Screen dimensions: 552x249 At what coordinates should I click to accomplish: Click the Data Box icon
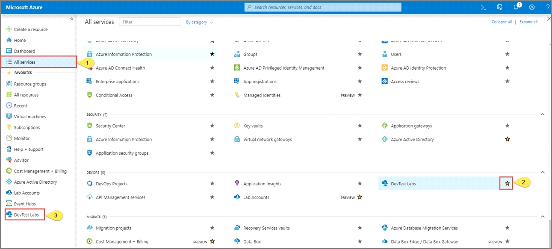click(237, 242)
